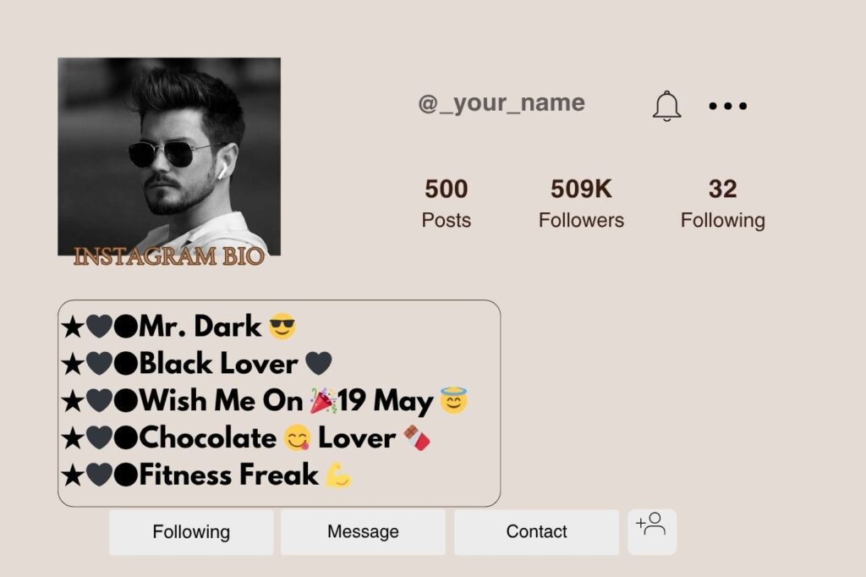The height and width of the screenshot is (577, 866).
Task: Click the sunglasses emoji after Mr. Dark
Action: 282,326
